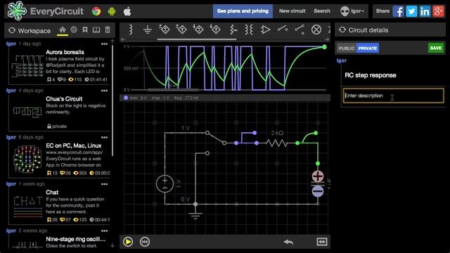The height and width of the screenshot is (253, 450).
Task: Pick the fourth controlled source diamond icon
Action: pyautogui.click(x=215, y=30)
